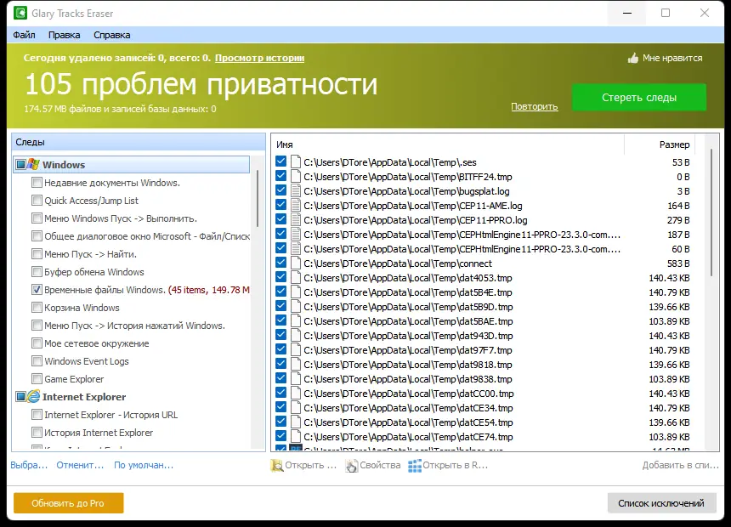Click file icon of dat9818.tmp row
This screenshot has height=527, width=731.
click(296, 365)
